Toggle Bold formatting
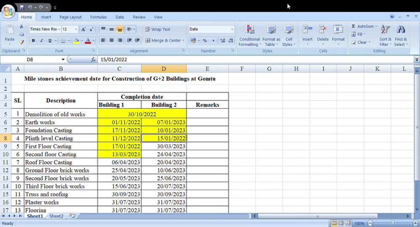Viewport: 420px width, 227px height. point(33,41)
